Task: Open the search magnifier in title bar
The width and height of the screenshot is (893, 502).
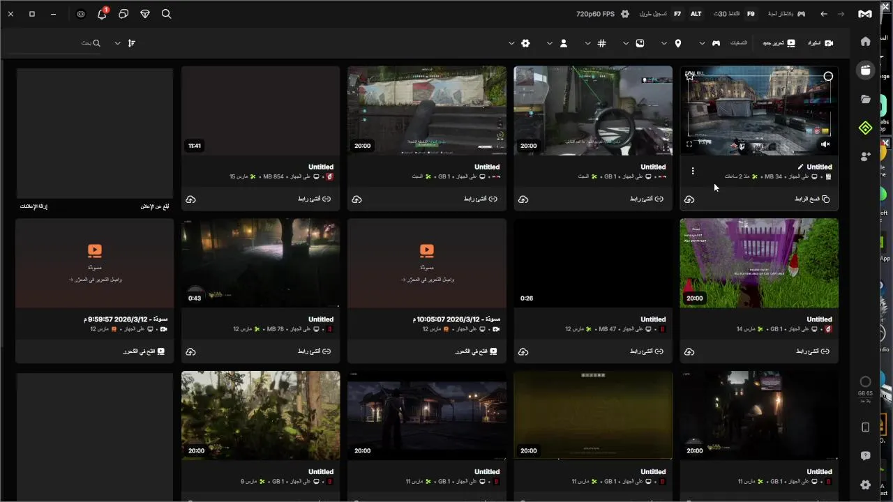Action: (x=166, y=14)
